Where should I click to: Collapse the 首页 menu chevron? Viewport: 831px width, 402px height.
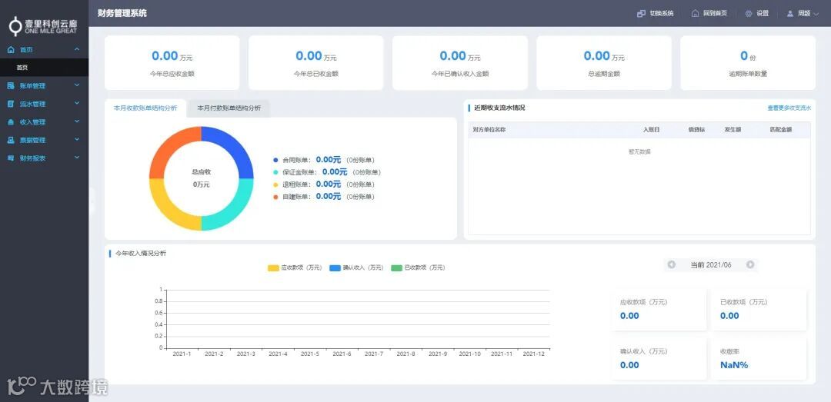coord(77,49)
